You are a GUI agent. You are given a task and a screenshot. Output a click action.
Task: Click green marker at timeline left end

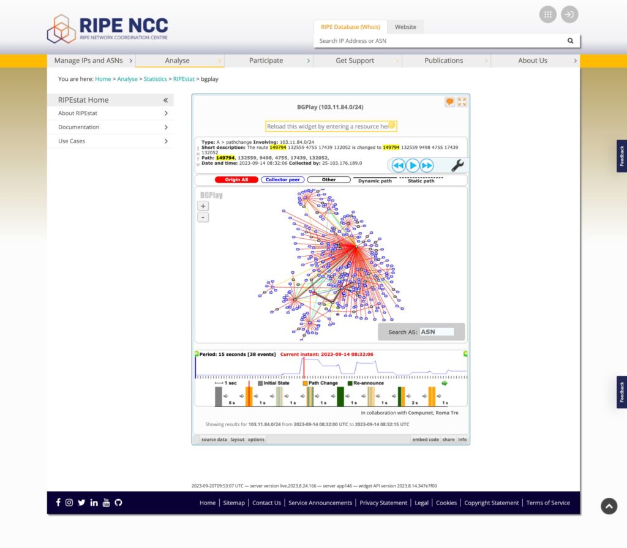click(197, 354)
